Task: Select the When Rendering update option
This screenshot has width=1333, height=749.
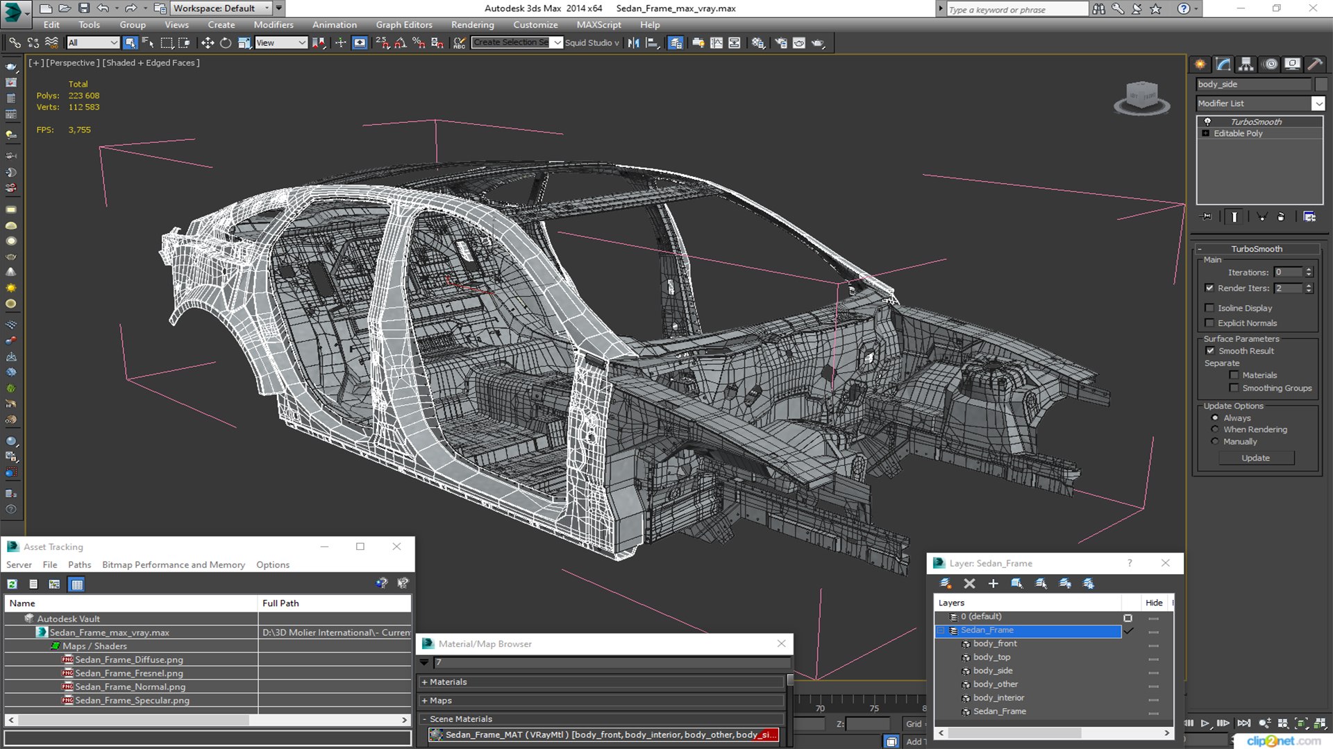Action: pos(1215,429)
